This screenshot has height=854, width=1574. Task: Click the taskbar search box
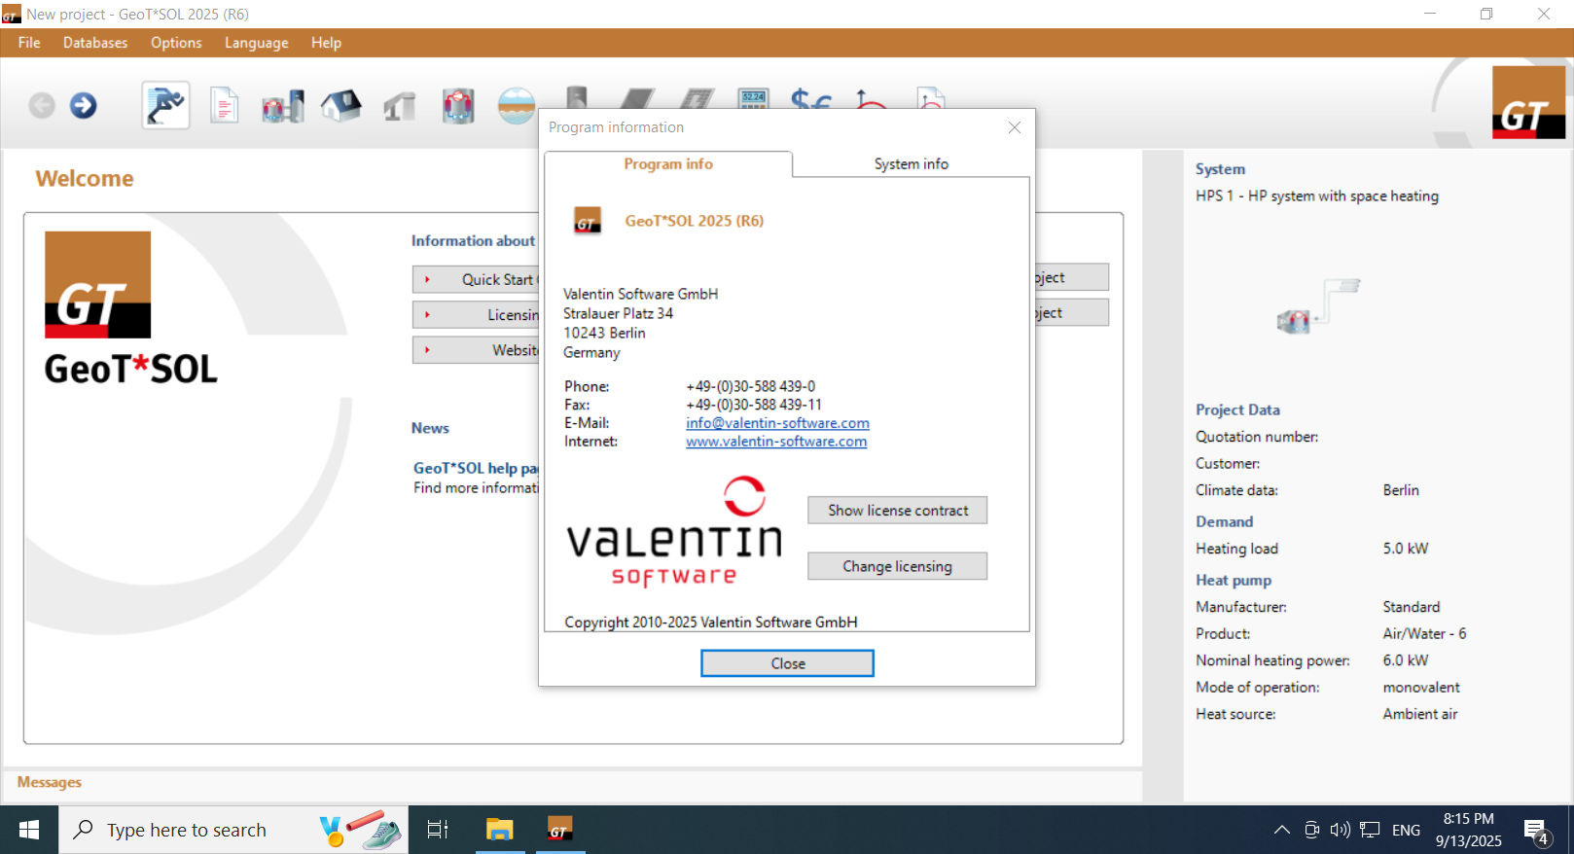[233, 830]
